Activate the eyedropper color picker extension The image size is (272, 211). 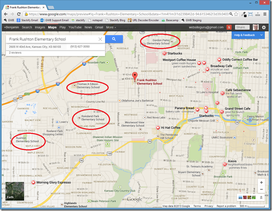click(244, 15)
